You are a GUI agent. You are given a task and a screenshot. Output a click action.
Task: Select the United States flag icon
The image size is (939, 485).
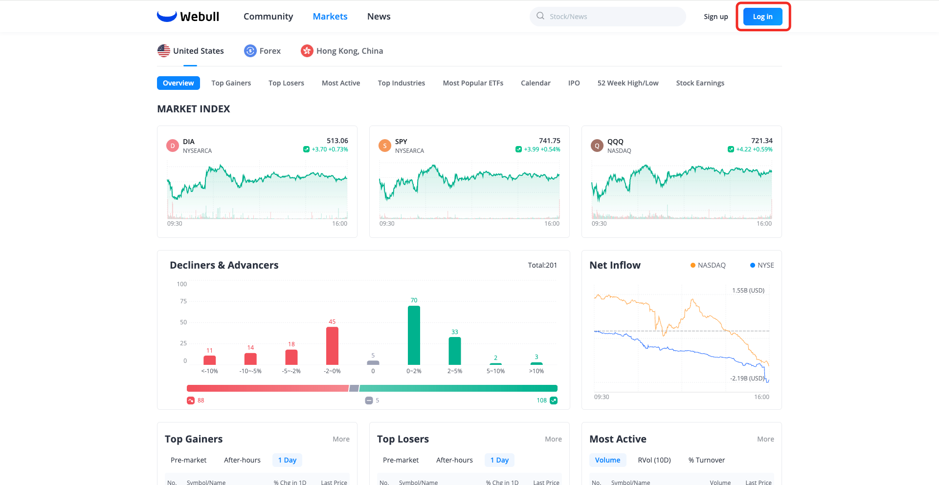pyautogui.click(x=164, y=51)
